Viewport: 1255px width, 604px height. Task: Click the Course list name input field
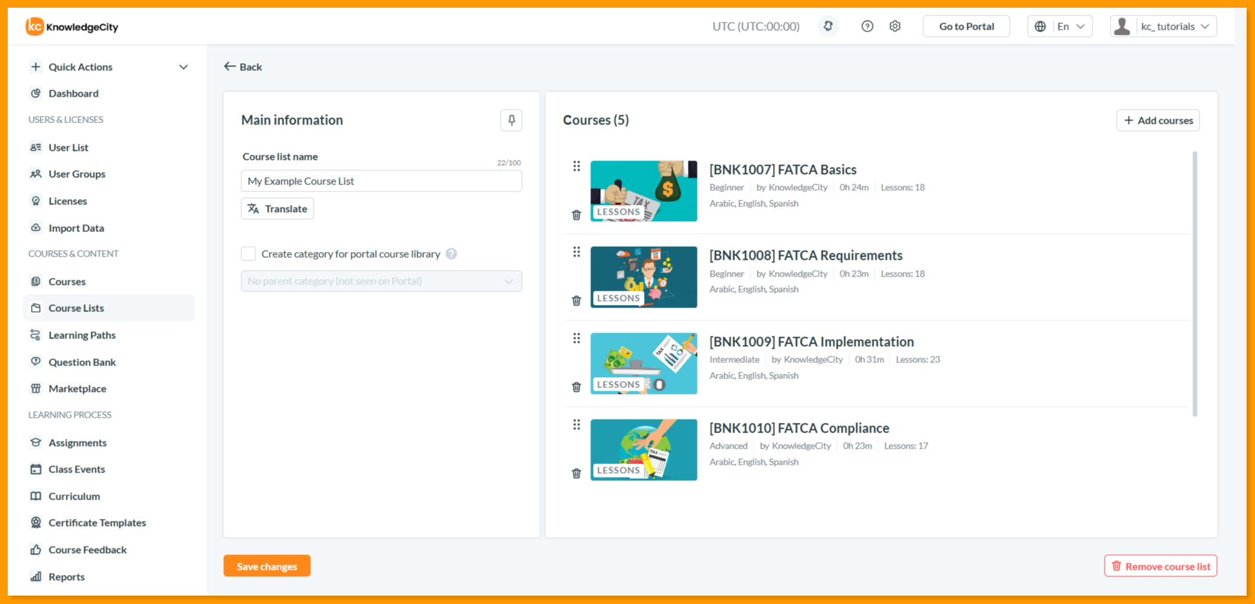[x=381, y=181]
